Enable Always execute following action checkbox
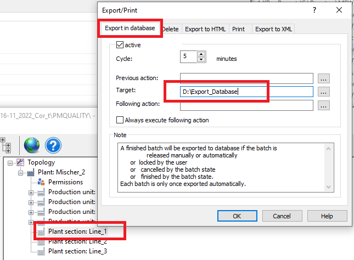This screenshot has height=260, width=354. (x=120, y=120)
